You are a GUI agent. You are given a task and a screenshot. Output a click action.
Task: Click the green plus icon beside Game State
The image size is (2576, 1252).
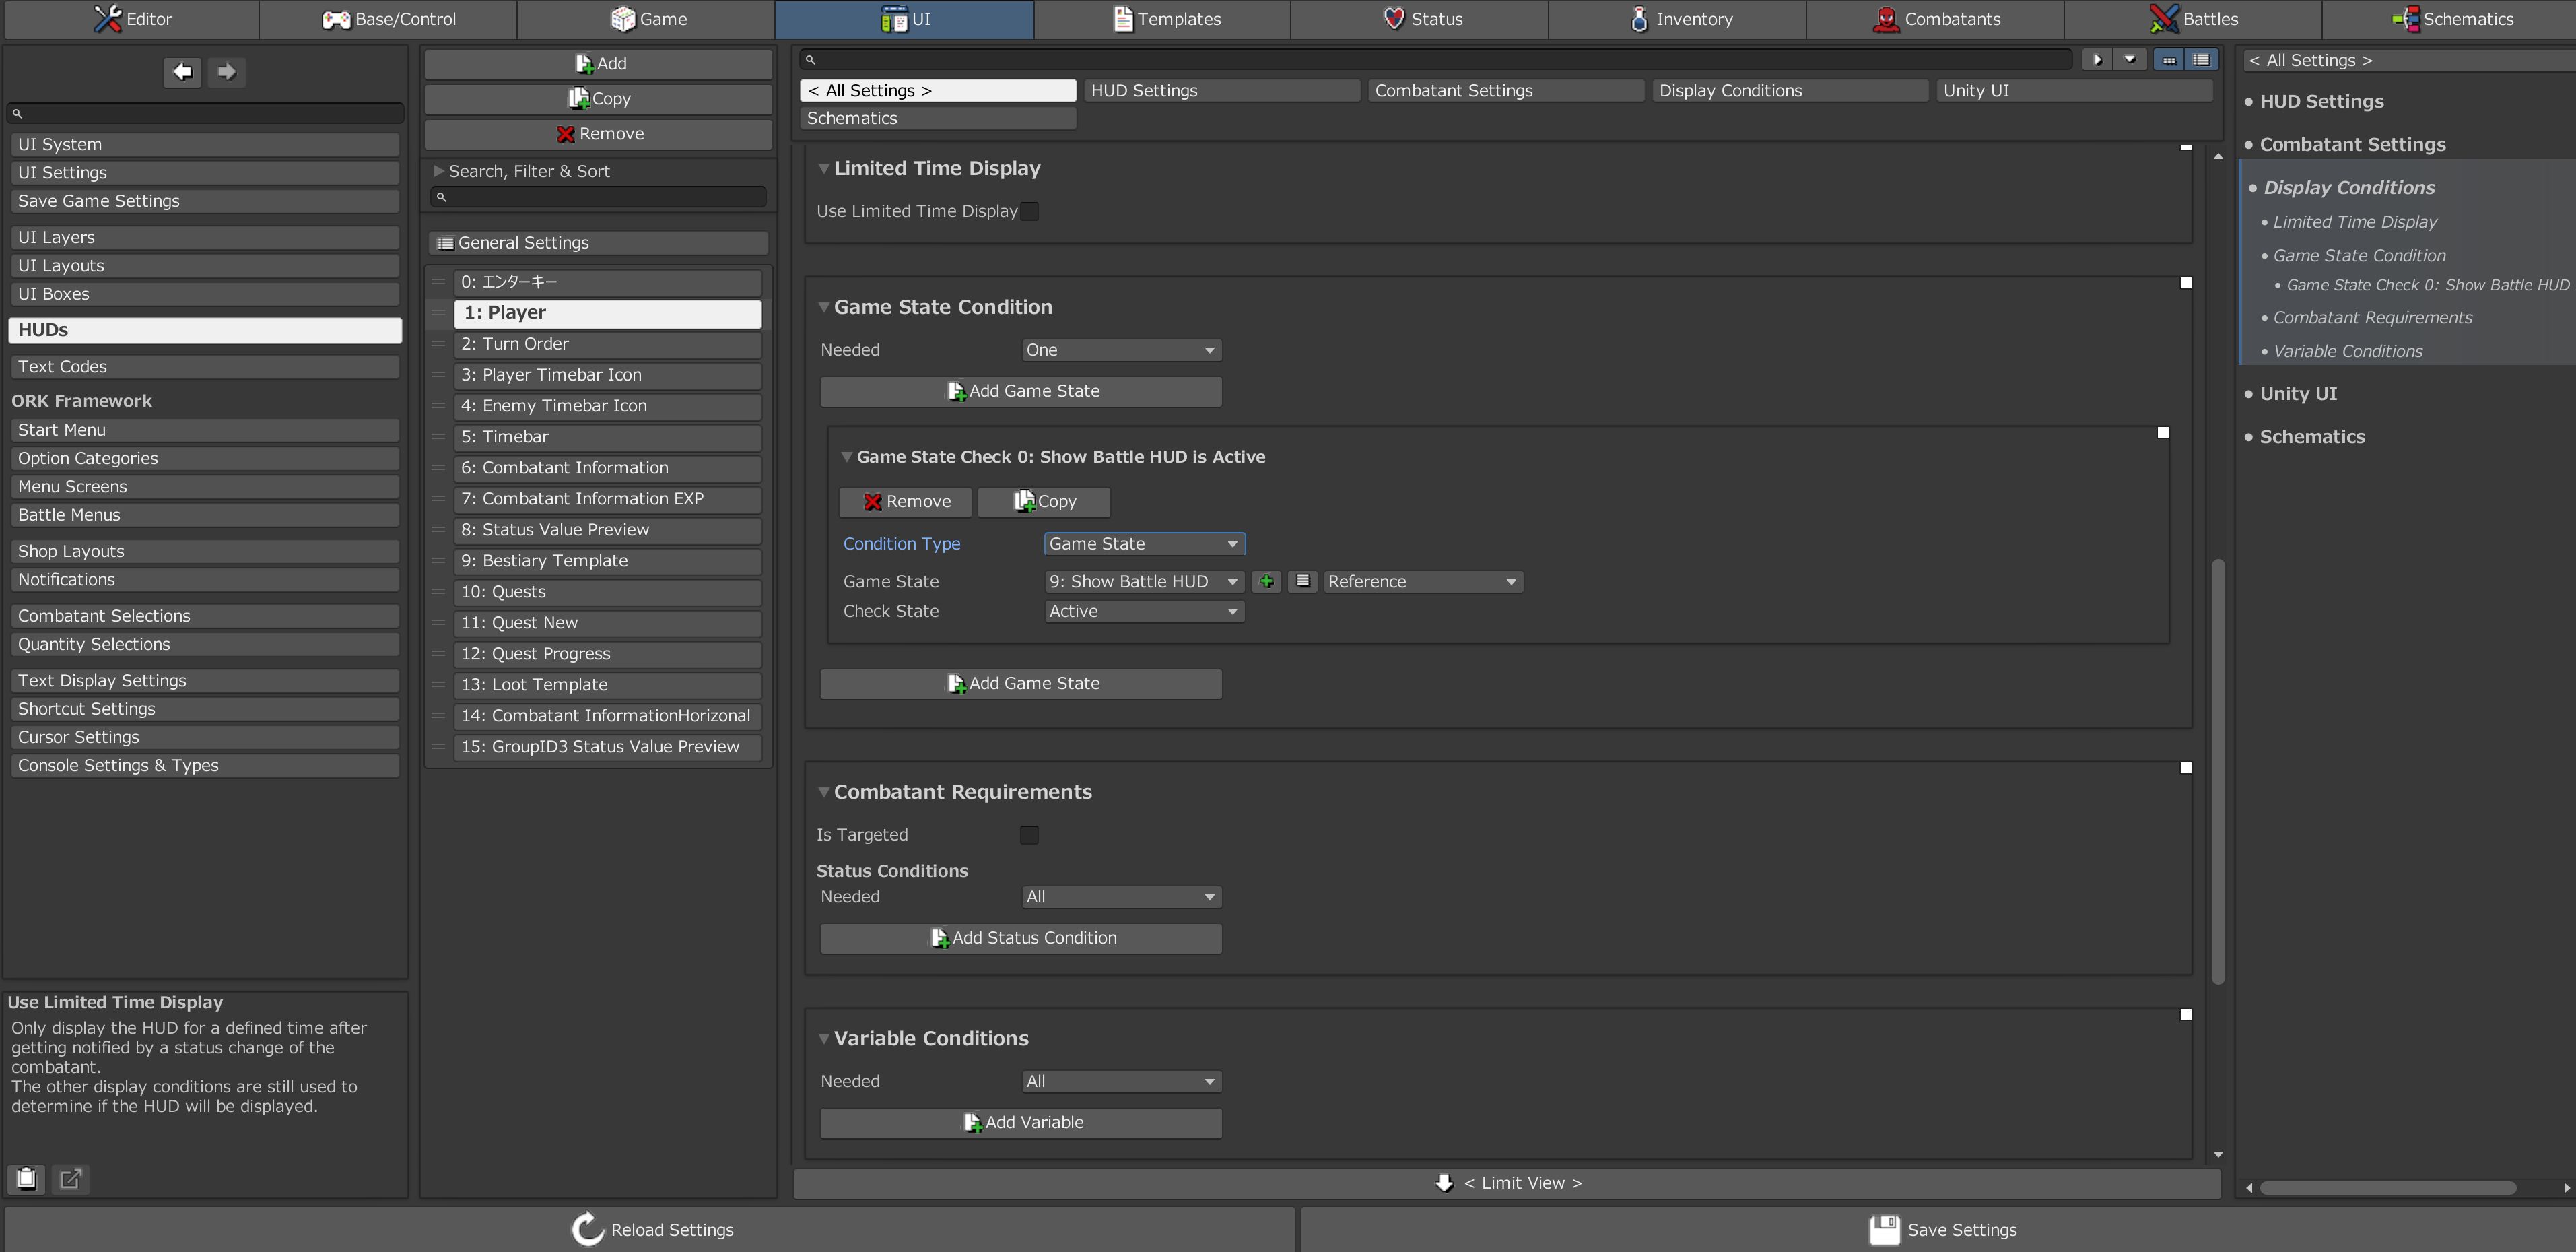pos(1266,581)
